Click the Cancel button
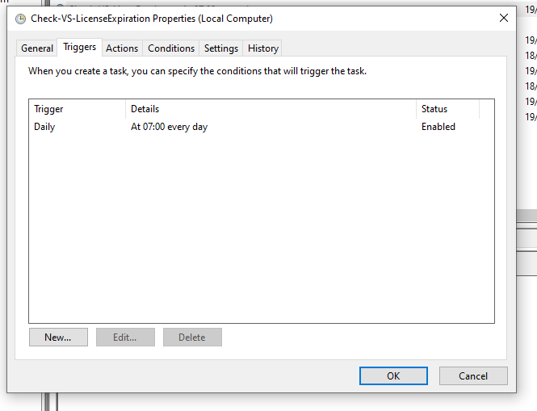Screen dimensions: 537x411 coord(473,375)
